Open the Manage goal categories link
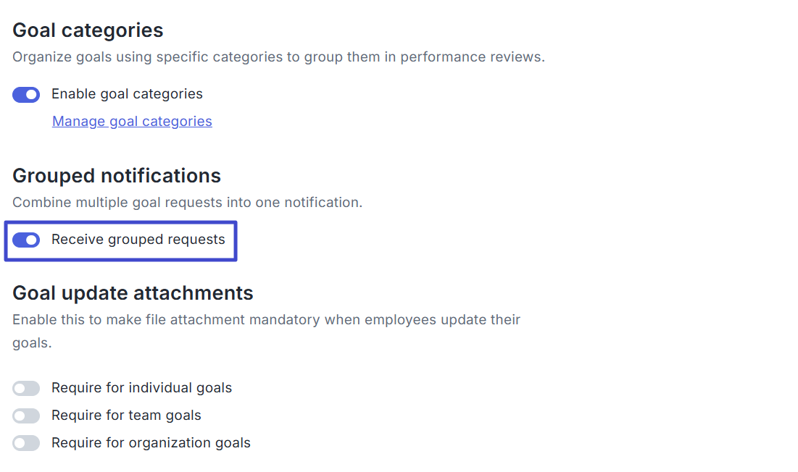798x472 pixels. [132, 122]
